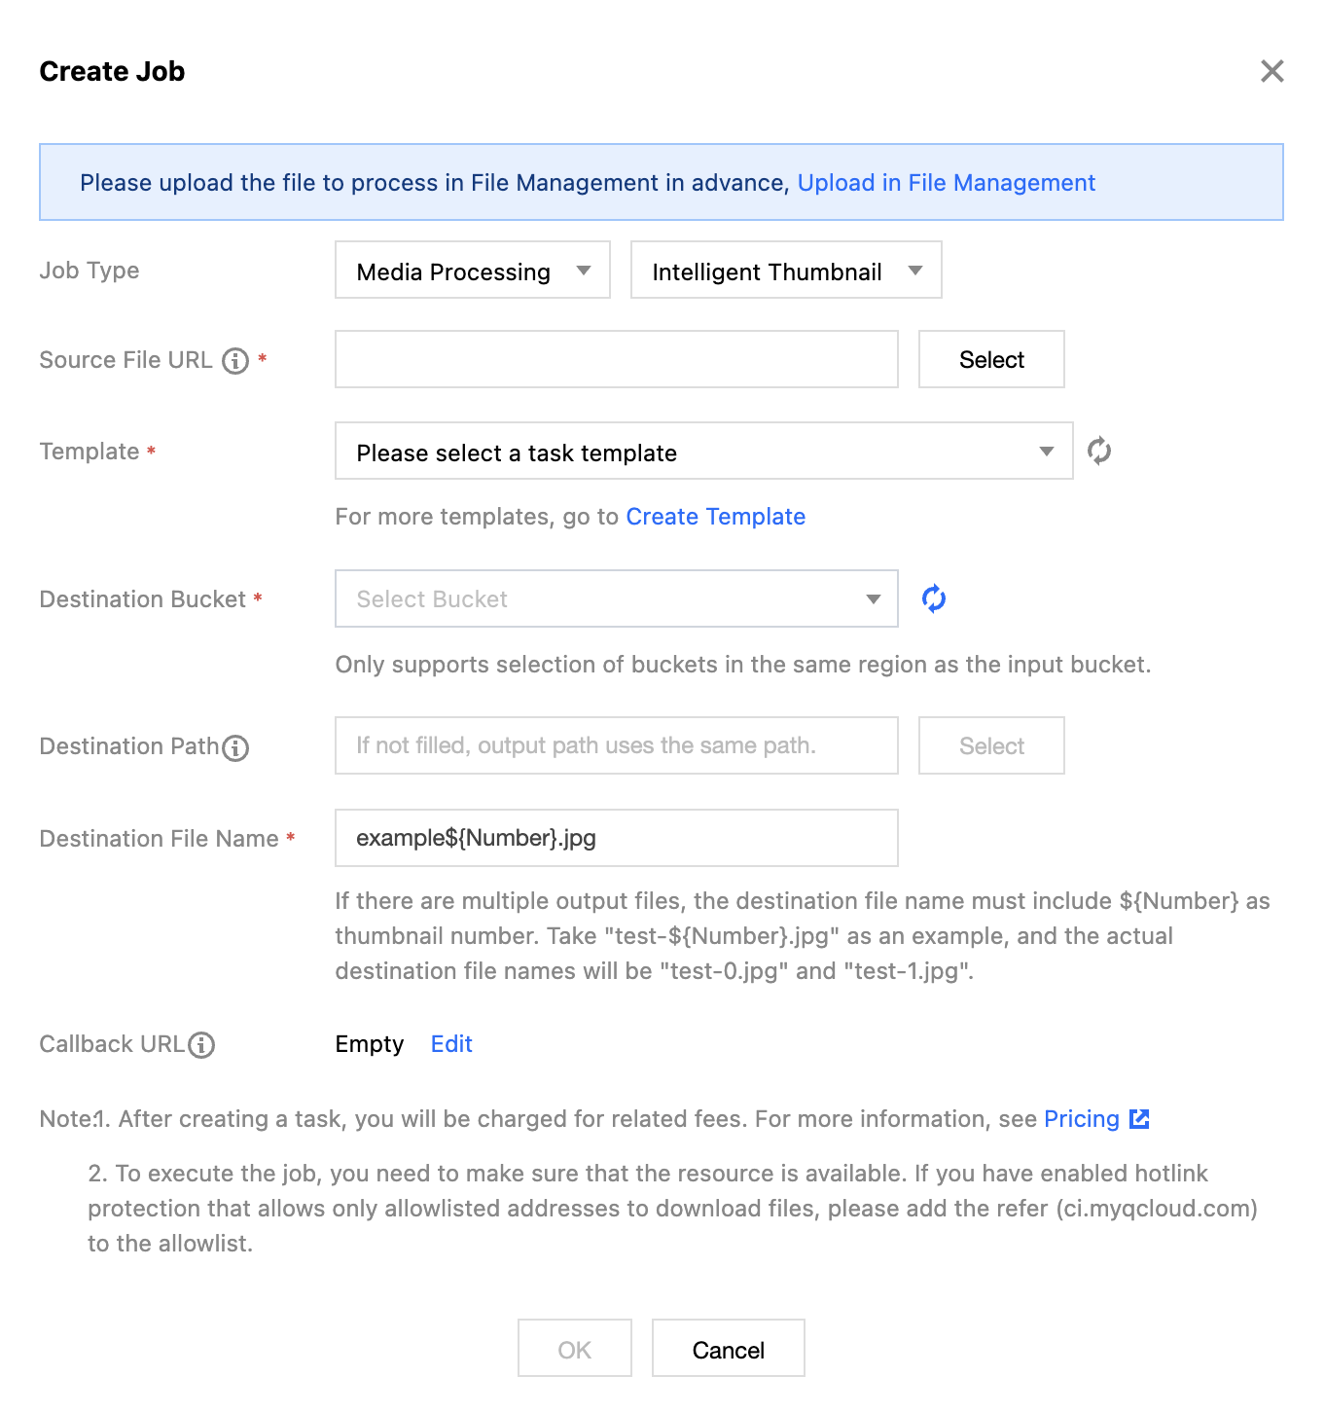
Task: Click the Callback URL info icon
Action: pyautogui.click(x=201, y=1045)
